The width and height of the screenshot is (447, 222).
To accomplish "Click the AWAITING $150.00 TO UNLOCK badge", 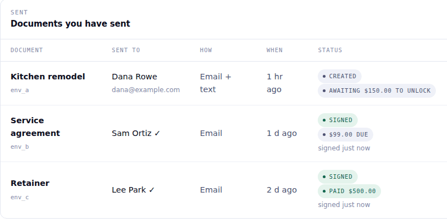I will point(377,90).
